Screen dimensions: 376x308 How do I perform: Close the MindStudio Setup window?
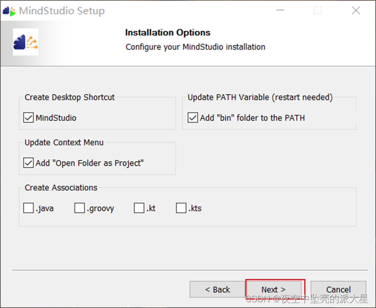click(356, 11)
